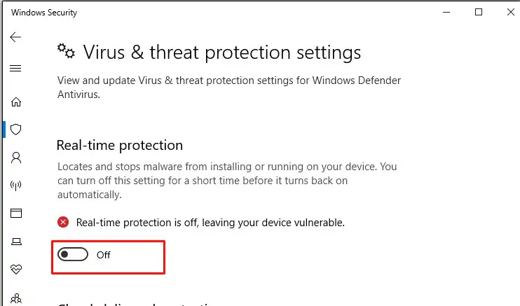Open App & browser control icon
The width and height of the screenshot is (520, 306).
(x=15, y=214)
